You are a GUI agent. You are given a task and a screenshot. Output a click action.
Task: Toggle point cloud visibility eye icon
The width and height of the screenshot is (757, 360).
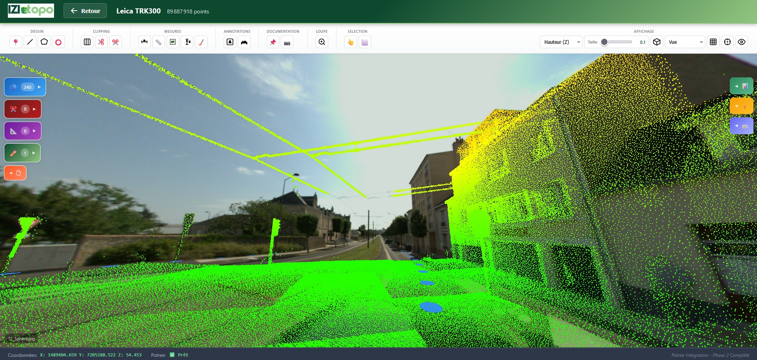pyautogui.click(x=742, y=42)
